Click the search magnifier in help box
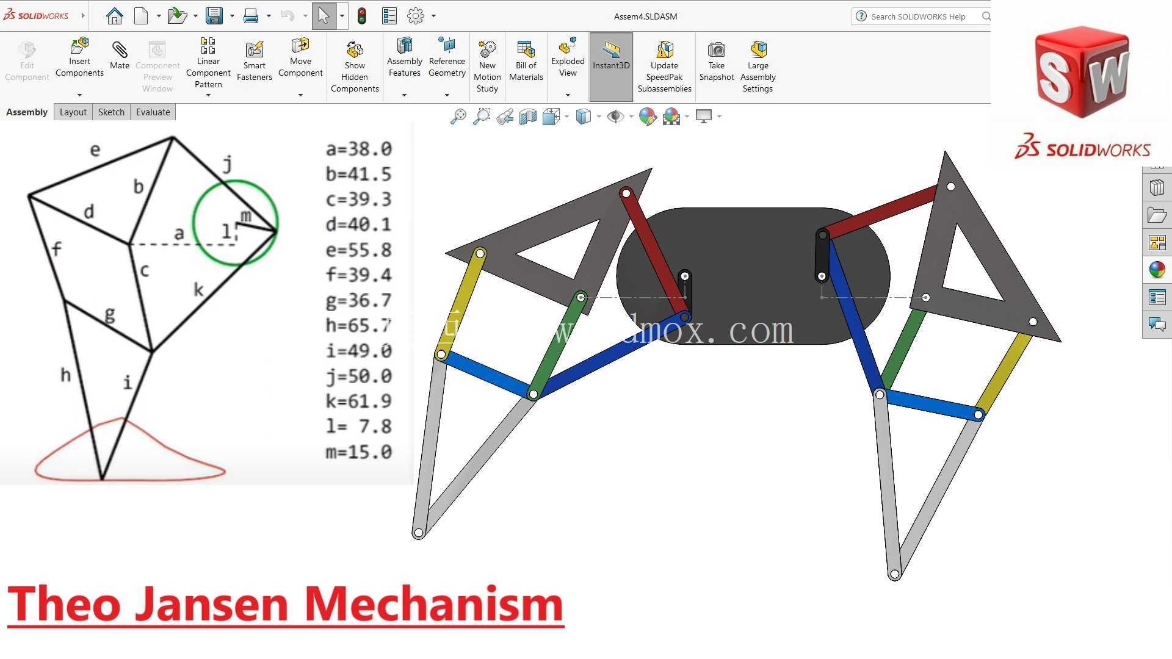This screenshot has height=659, width=1172. pos(985,16)
